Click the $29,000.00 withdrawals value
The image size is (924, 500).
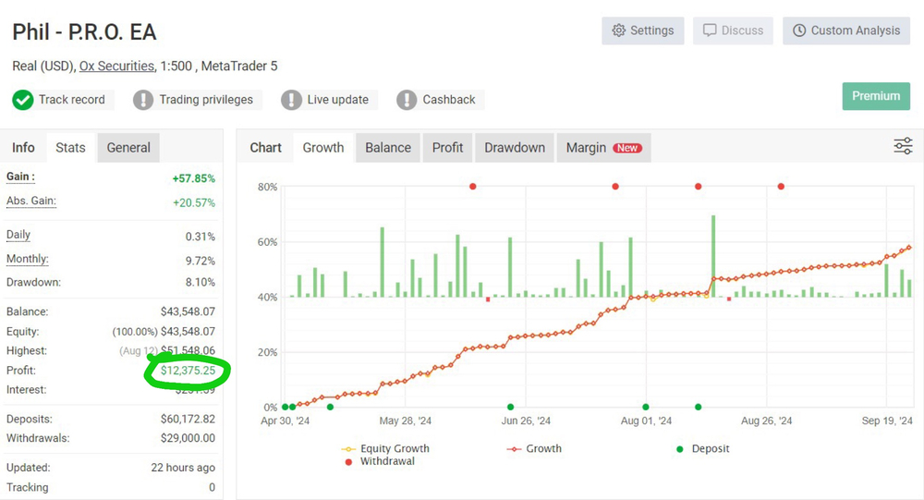tap(188, 438)
